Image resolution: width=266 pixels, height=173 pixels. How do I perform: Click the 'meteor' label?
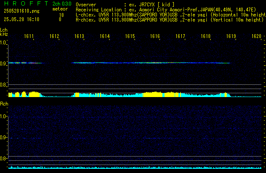pos(60,9)
